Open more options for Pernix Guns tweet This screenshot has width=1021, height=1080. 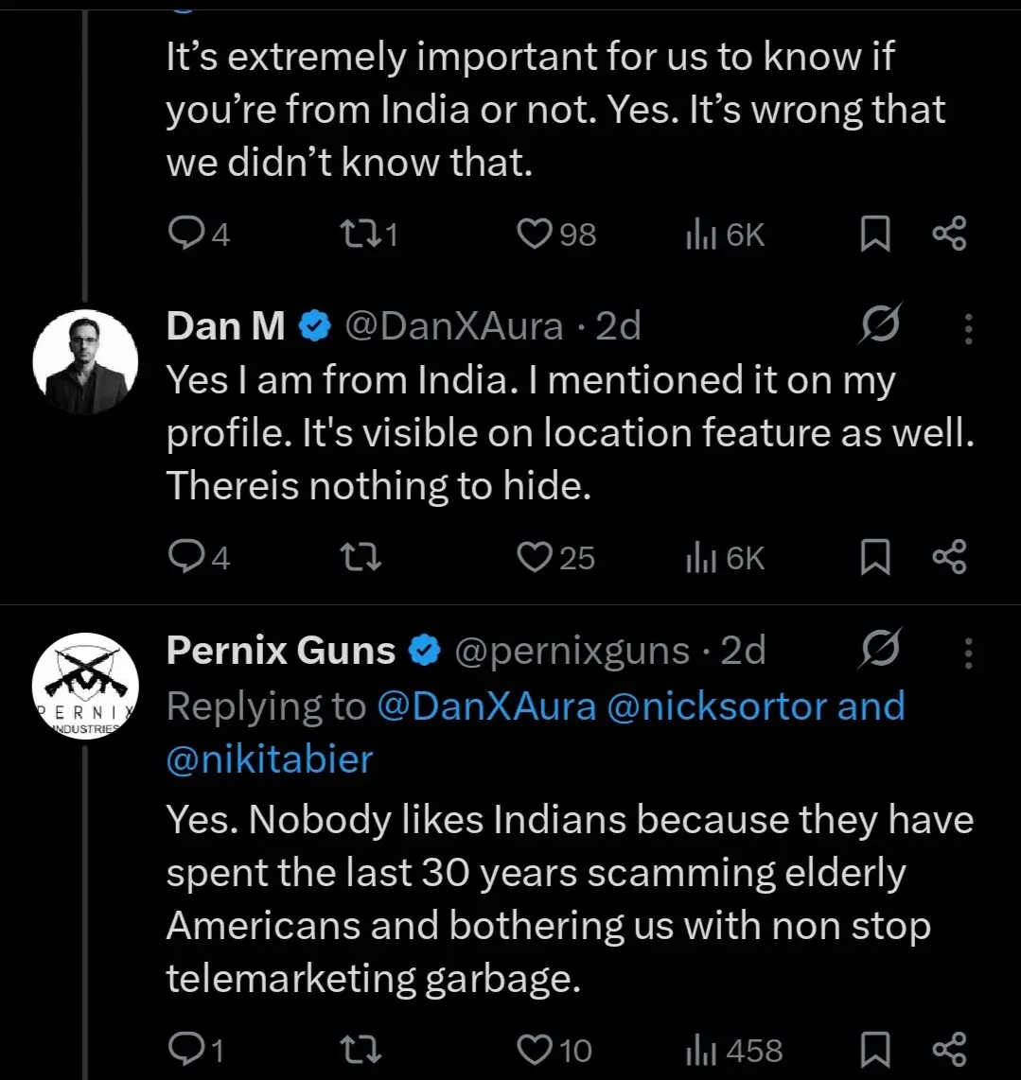point(968,652)
